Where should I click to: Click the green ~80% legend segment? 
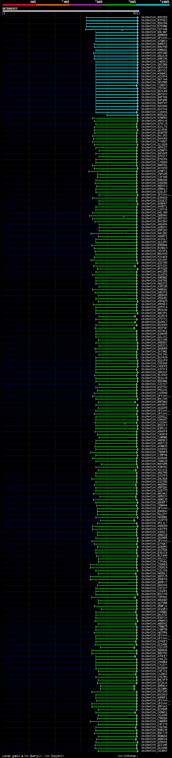[x=119, y=5]
